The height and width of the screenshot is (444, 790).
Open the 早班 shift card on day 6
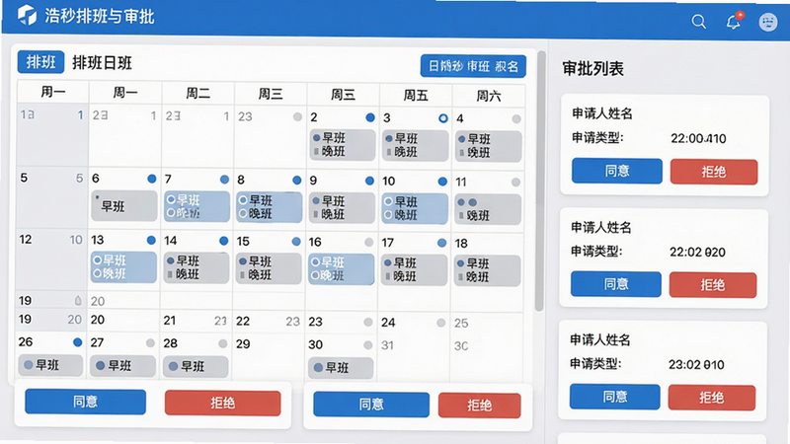[124, 205]
